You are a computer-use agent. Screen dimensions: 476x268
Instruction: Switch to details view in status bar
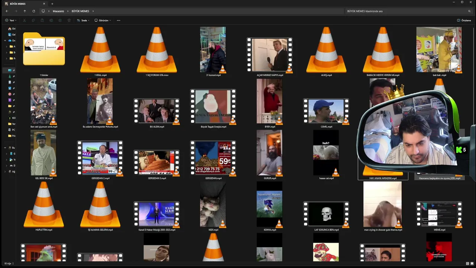(467, 264)
